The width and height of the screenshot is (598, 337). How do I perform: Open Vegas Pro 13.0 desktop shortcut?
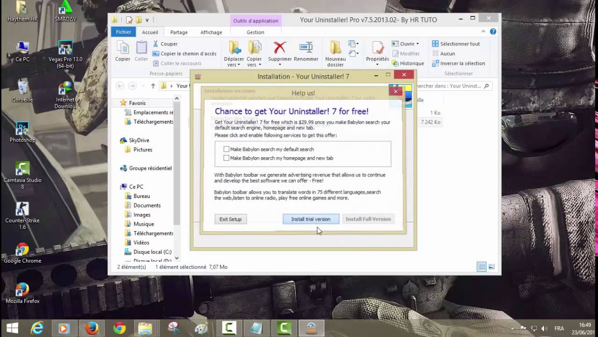click(66, 55)
